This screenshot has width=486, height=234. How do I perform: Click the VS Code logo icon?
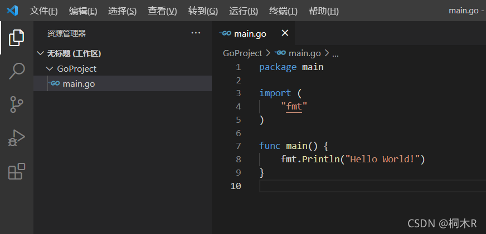12,11
